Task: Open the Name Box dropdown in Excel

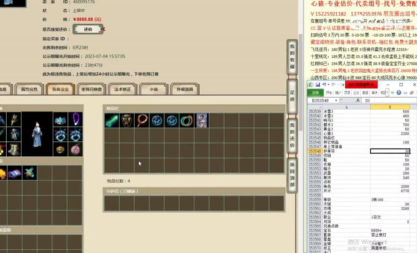Action: point(336,100)
